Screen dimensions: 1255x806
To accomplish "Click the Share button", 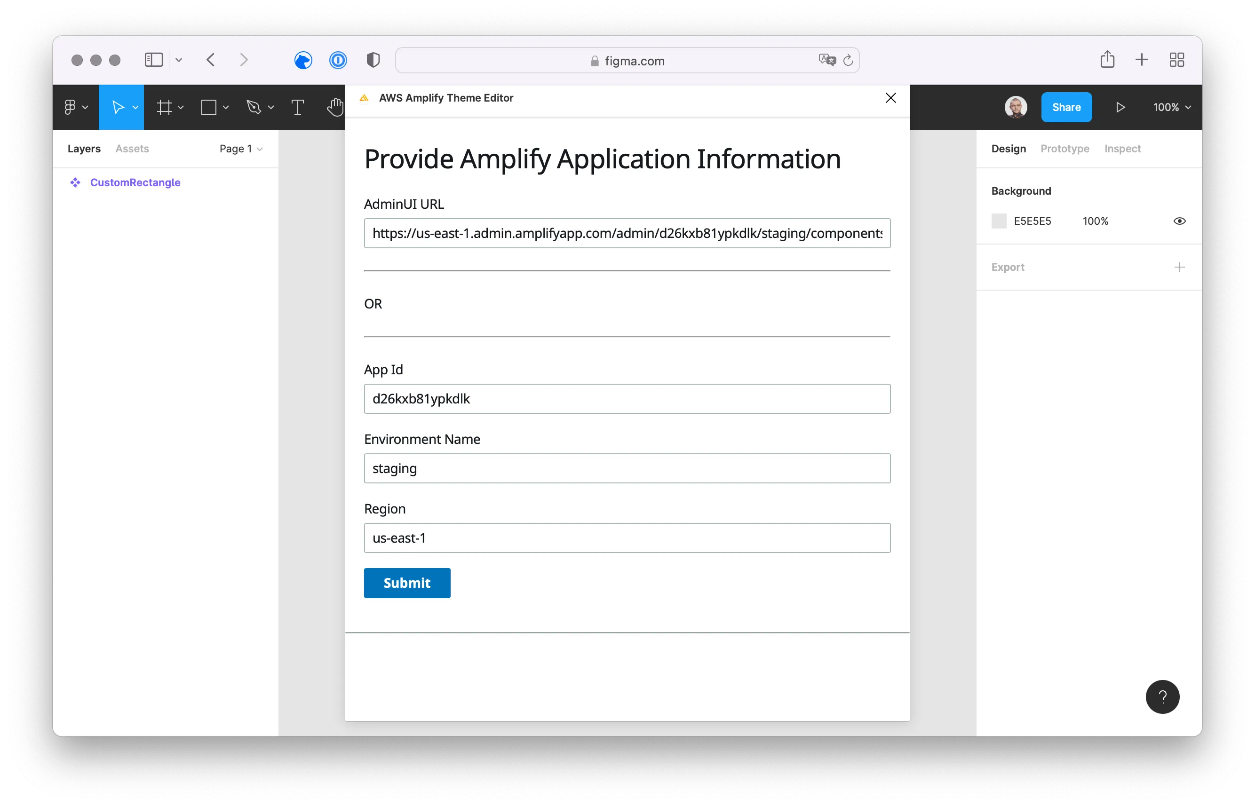I will (1066, 107).
